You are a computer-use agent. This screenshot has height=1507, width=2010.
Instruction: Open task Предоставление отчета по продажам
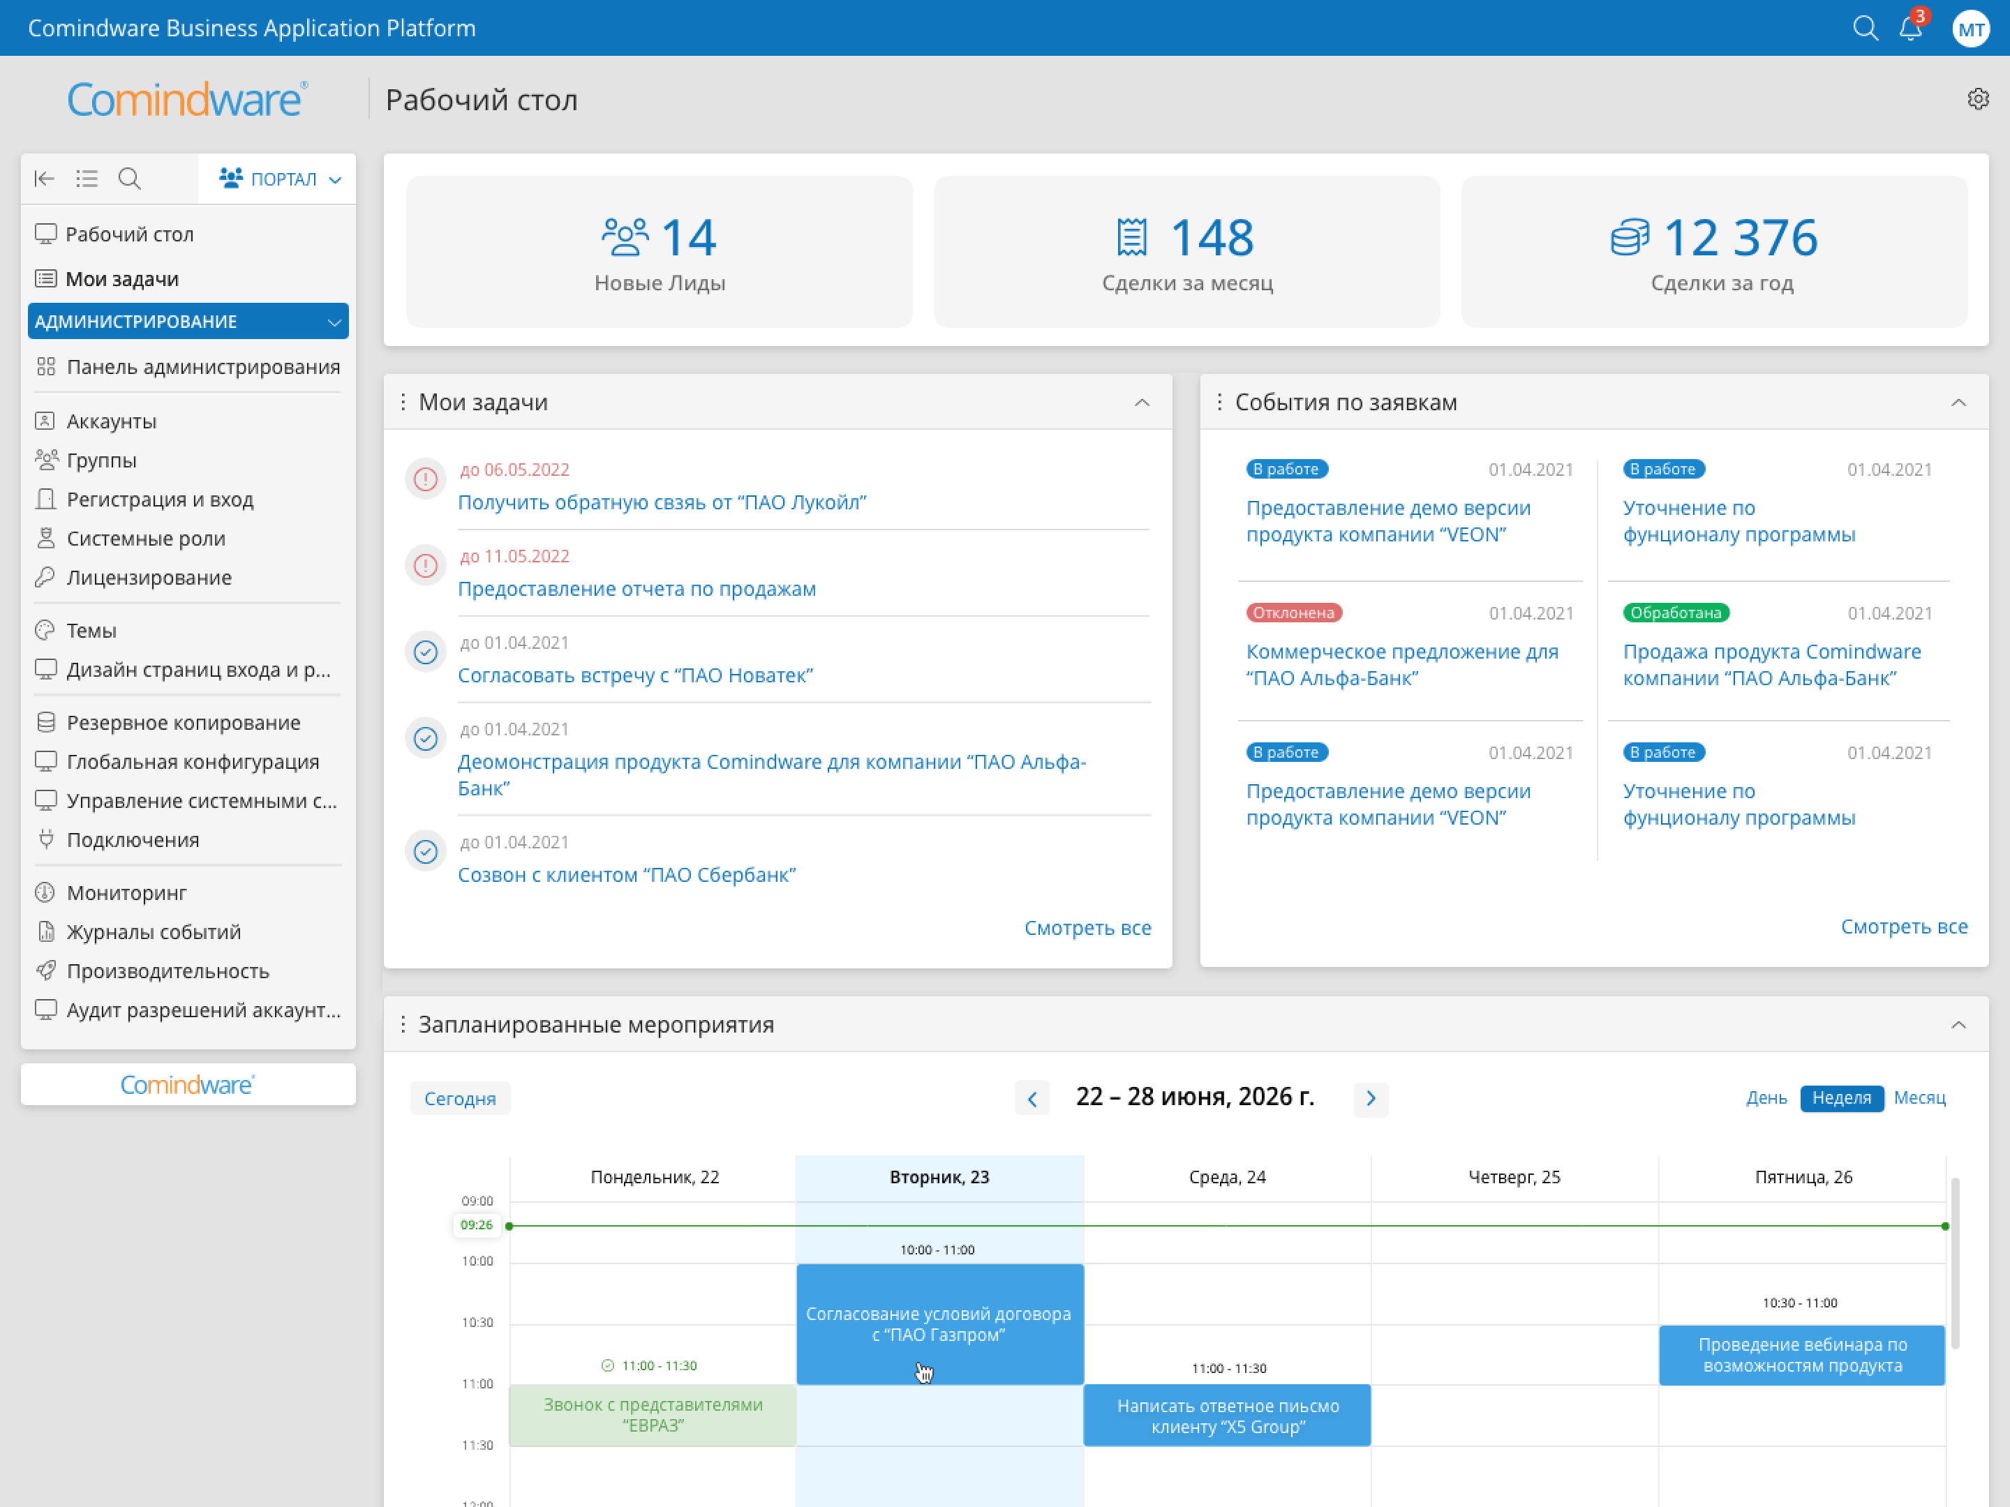(636, 589)
